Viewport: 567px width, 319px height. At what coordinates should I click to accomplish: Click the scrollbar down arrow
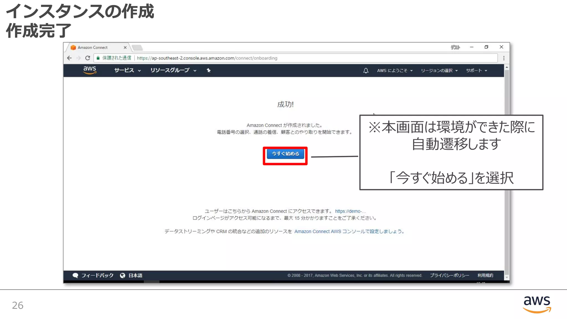507,277
